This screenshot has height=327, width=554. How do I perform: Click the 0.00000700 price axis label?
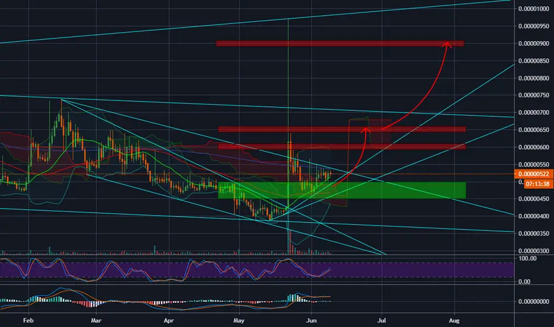[534, 112]
